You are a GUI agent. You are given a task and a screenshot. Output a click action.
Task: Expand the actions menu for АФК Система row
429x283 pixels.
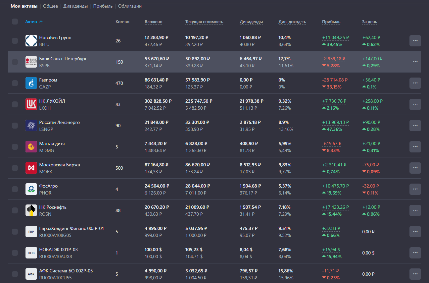415,274
